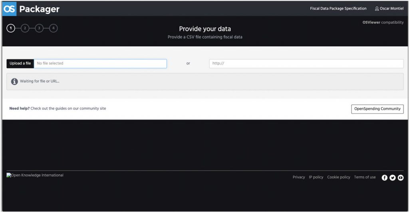Screen dimensions: 409x212
Task: Open the Terms of use link
Action: 365,177
